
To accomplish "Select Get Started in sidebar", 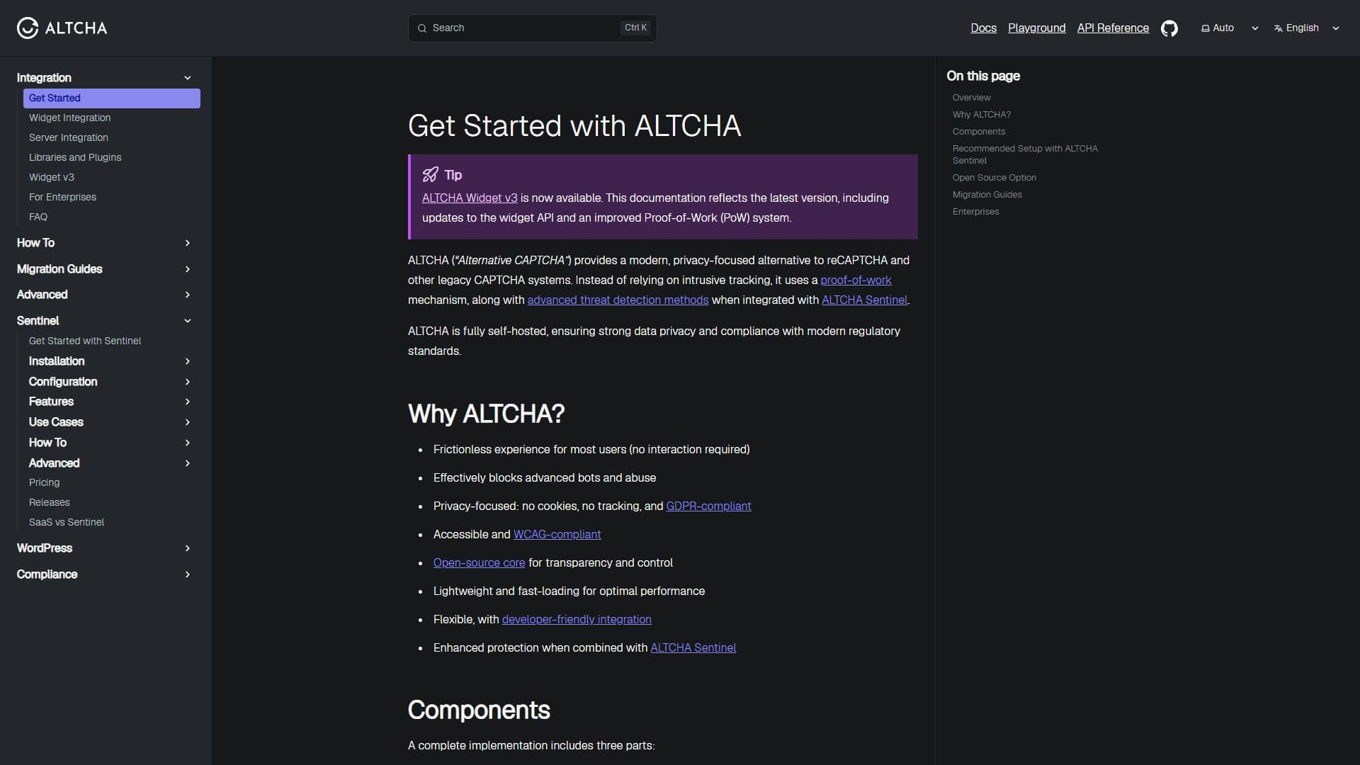I will coord(112,98).
